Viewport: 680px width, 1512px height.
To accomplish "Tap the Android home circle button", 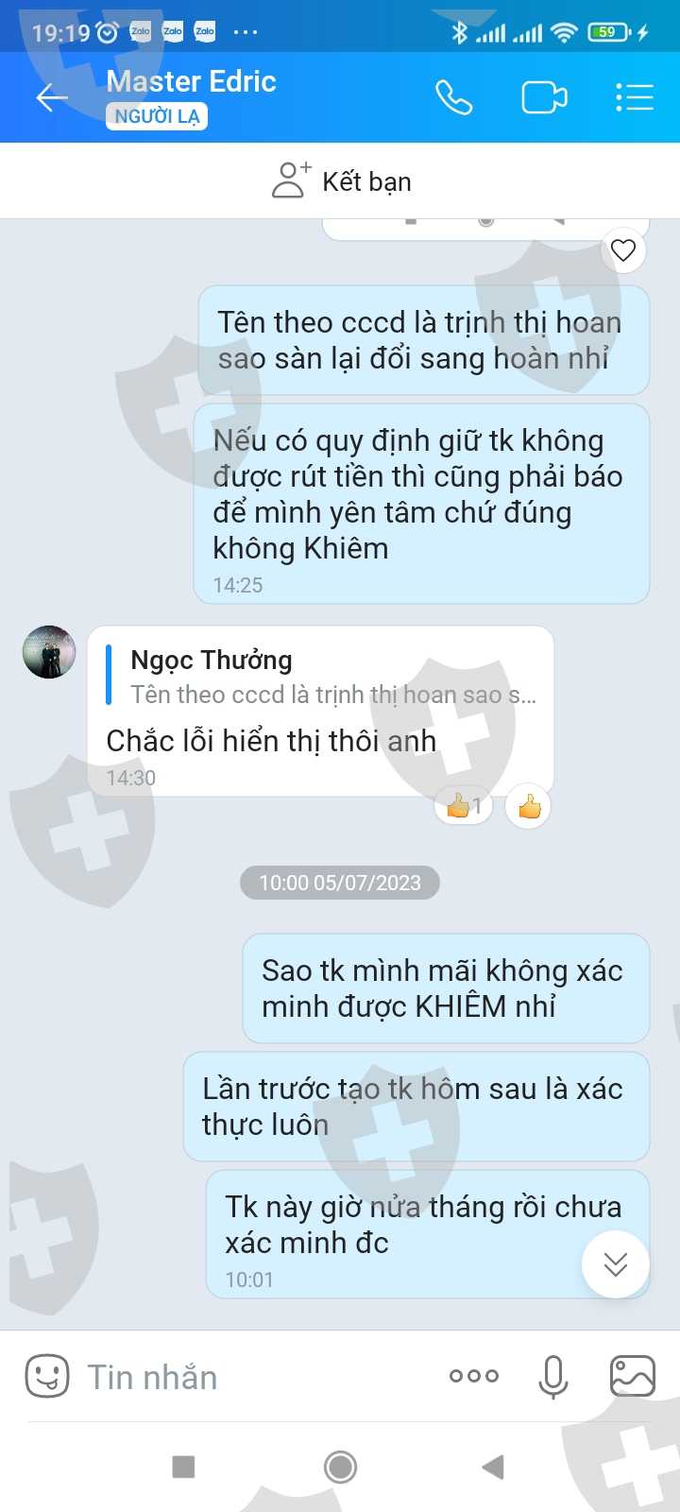I will [x=340, y=1467].
